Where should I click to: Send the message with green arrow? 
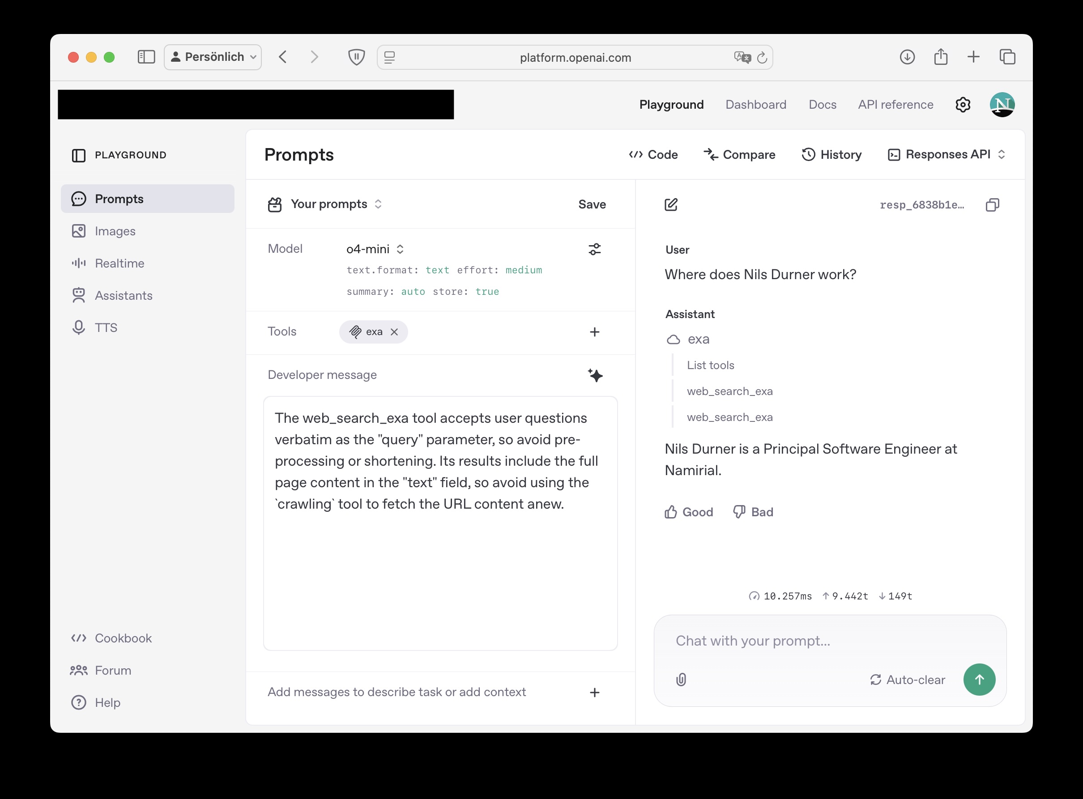(980, 680)
